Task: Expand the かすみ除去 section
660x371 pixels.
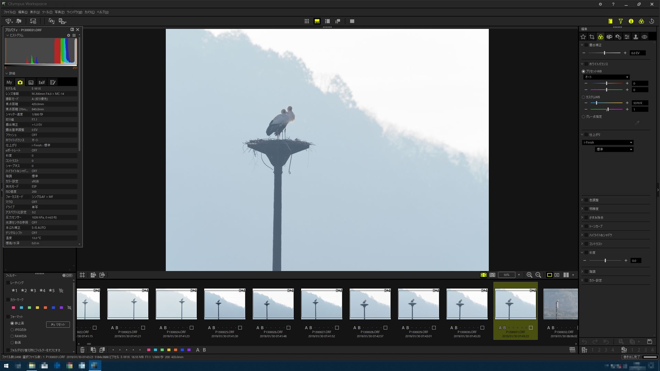Action: pos(582,217)
